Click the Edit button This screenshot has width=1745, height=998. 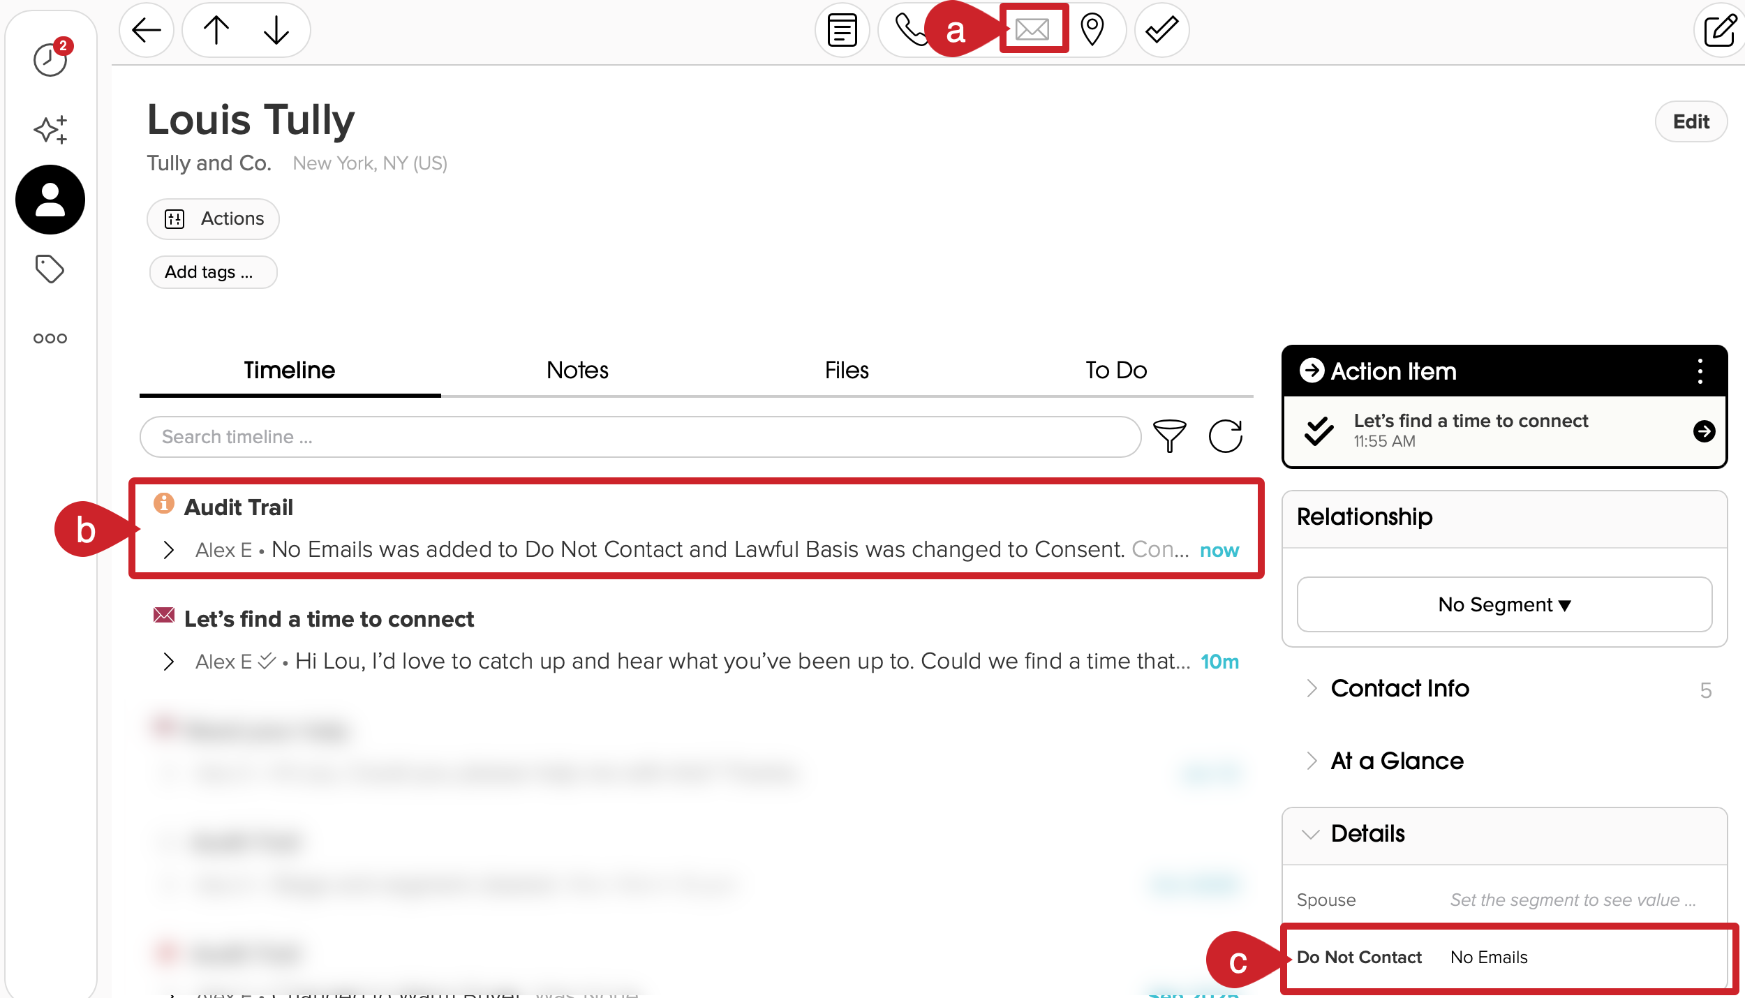click(1691, 121)
